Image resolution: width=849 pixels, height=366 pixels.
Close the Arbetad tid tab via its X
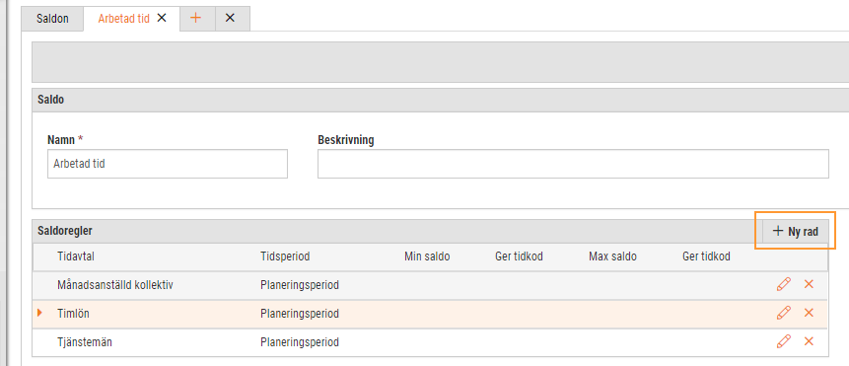162,18
